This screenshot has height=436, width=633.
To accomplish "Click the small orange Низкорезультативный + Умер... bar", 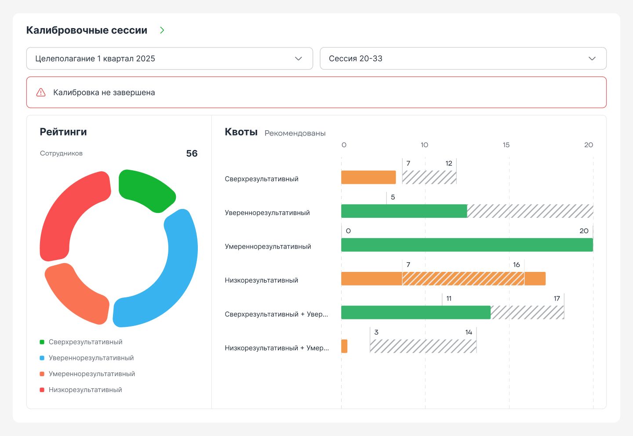I will [344, 346].
